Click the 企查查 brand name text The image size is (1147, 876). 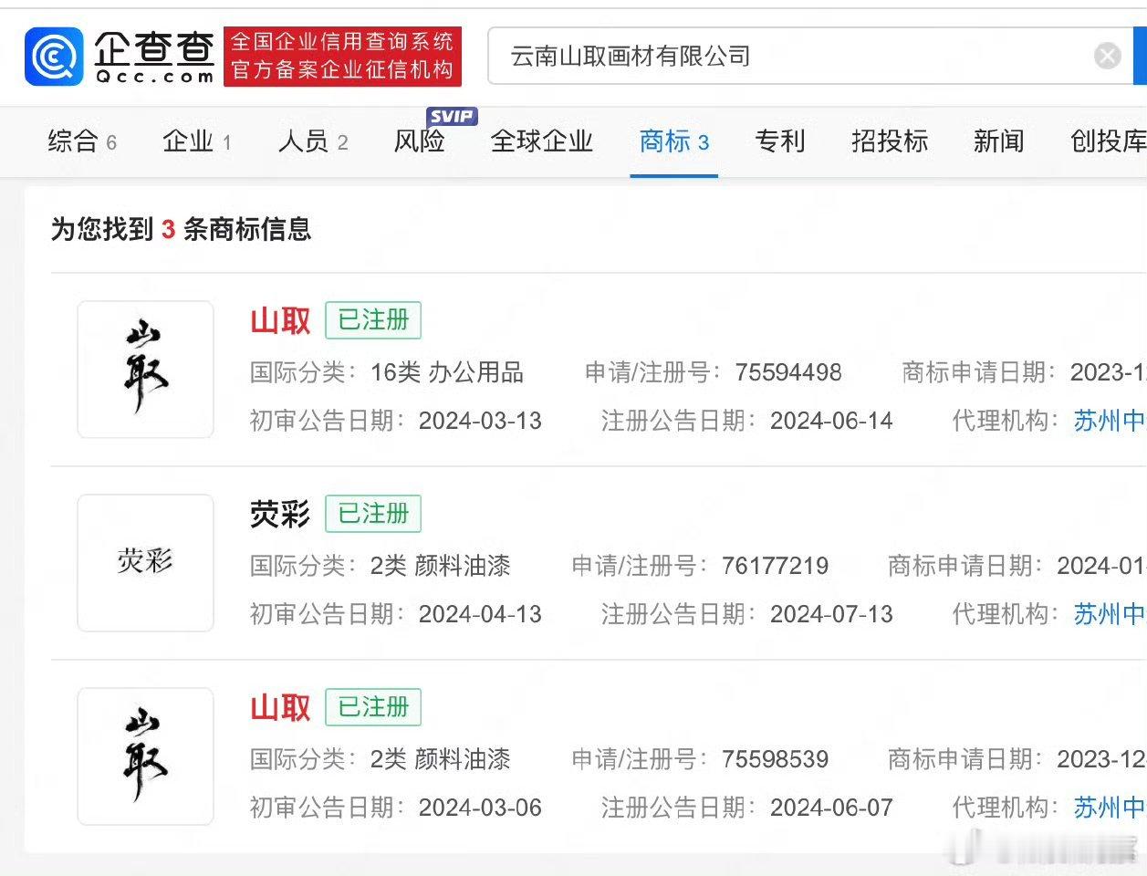point(154,47)
